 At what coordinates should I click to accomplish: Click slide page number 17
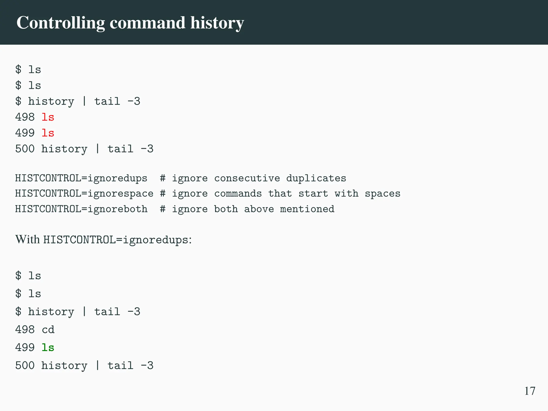coord(530,391)
